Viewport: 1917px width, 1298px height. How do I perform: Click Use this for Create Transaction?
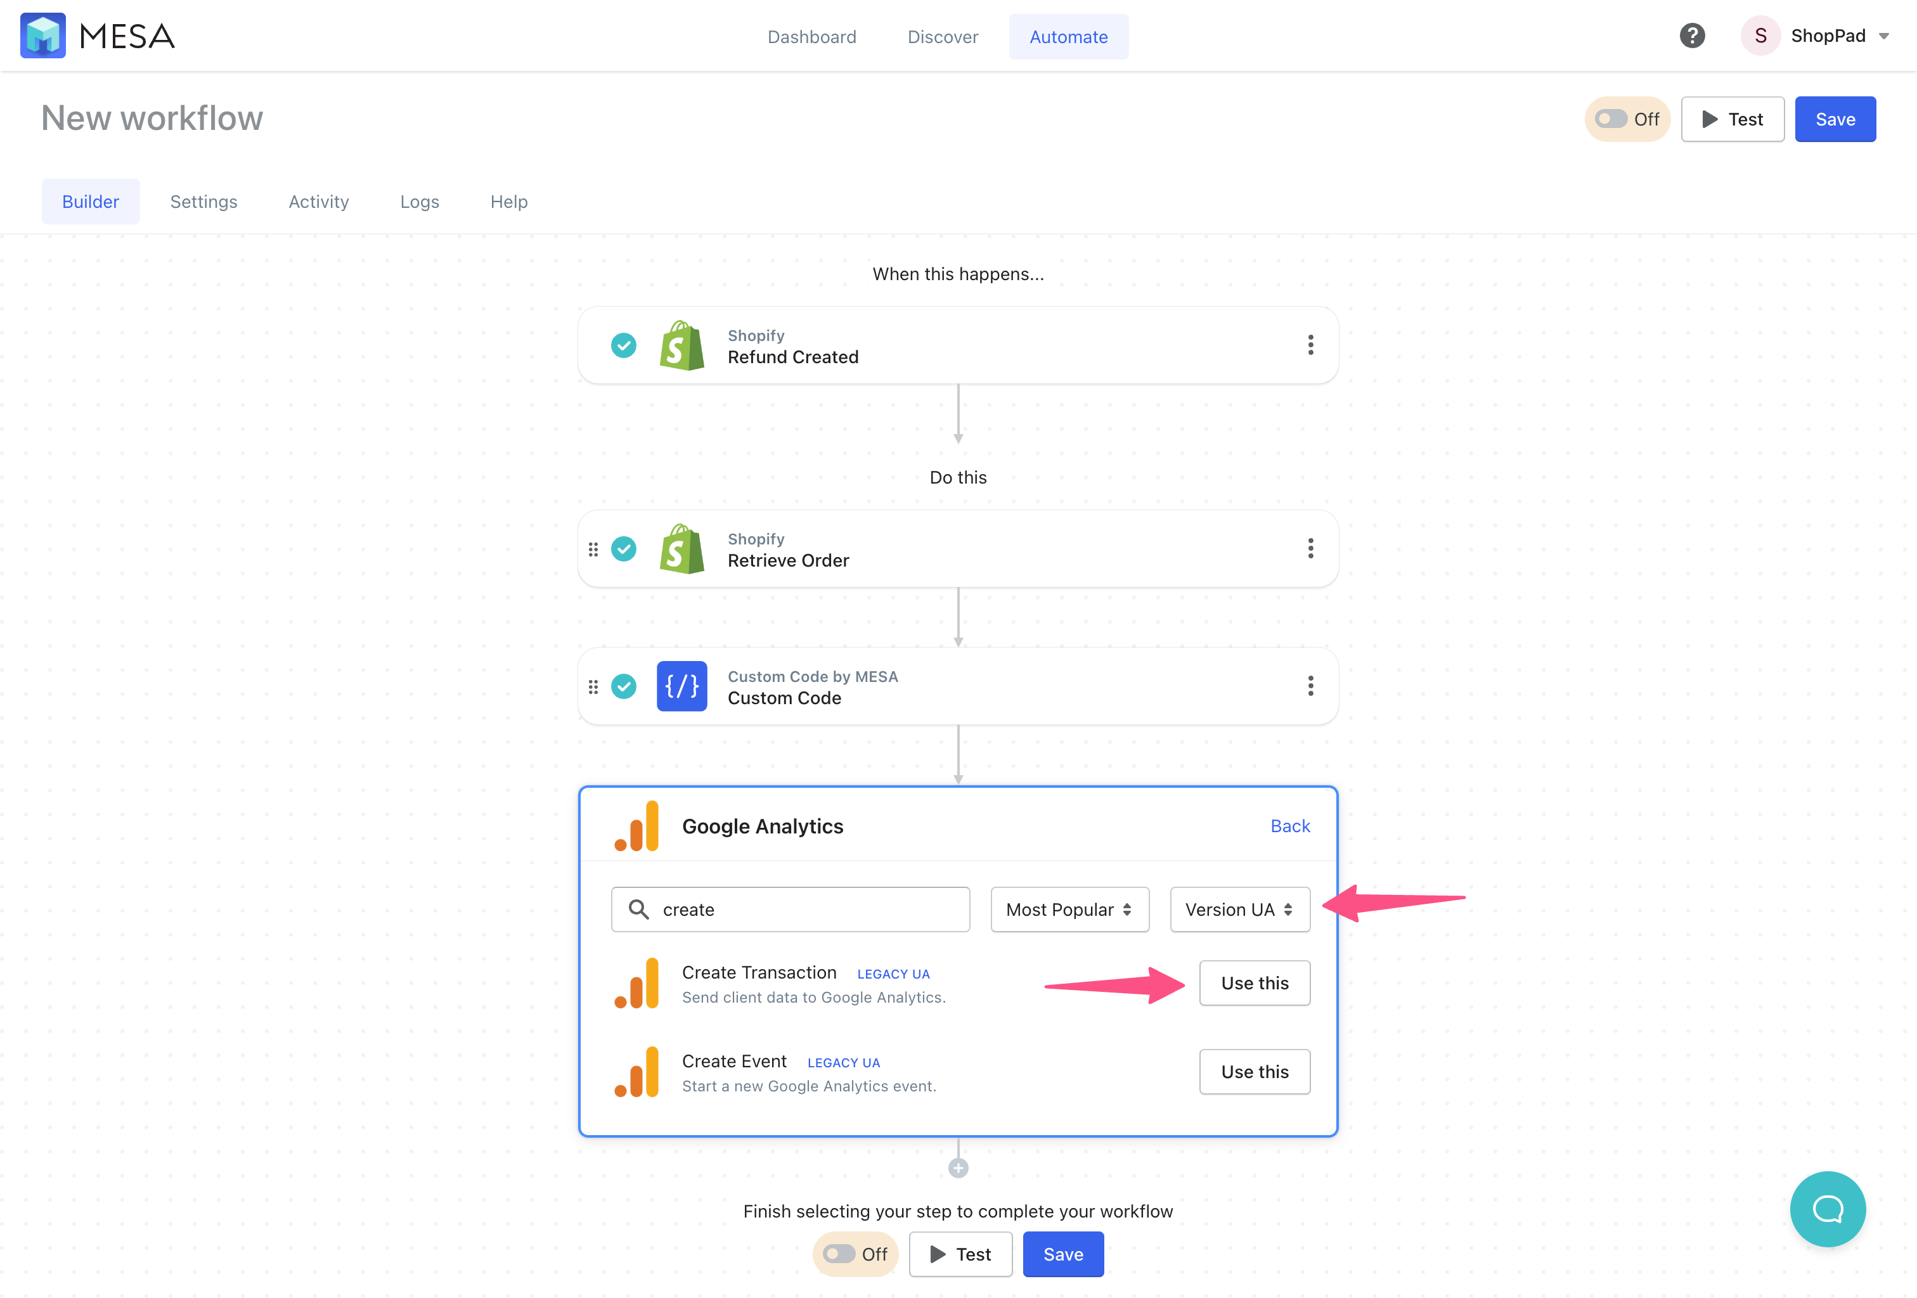pyautogui.click(x=1254, y=983)
